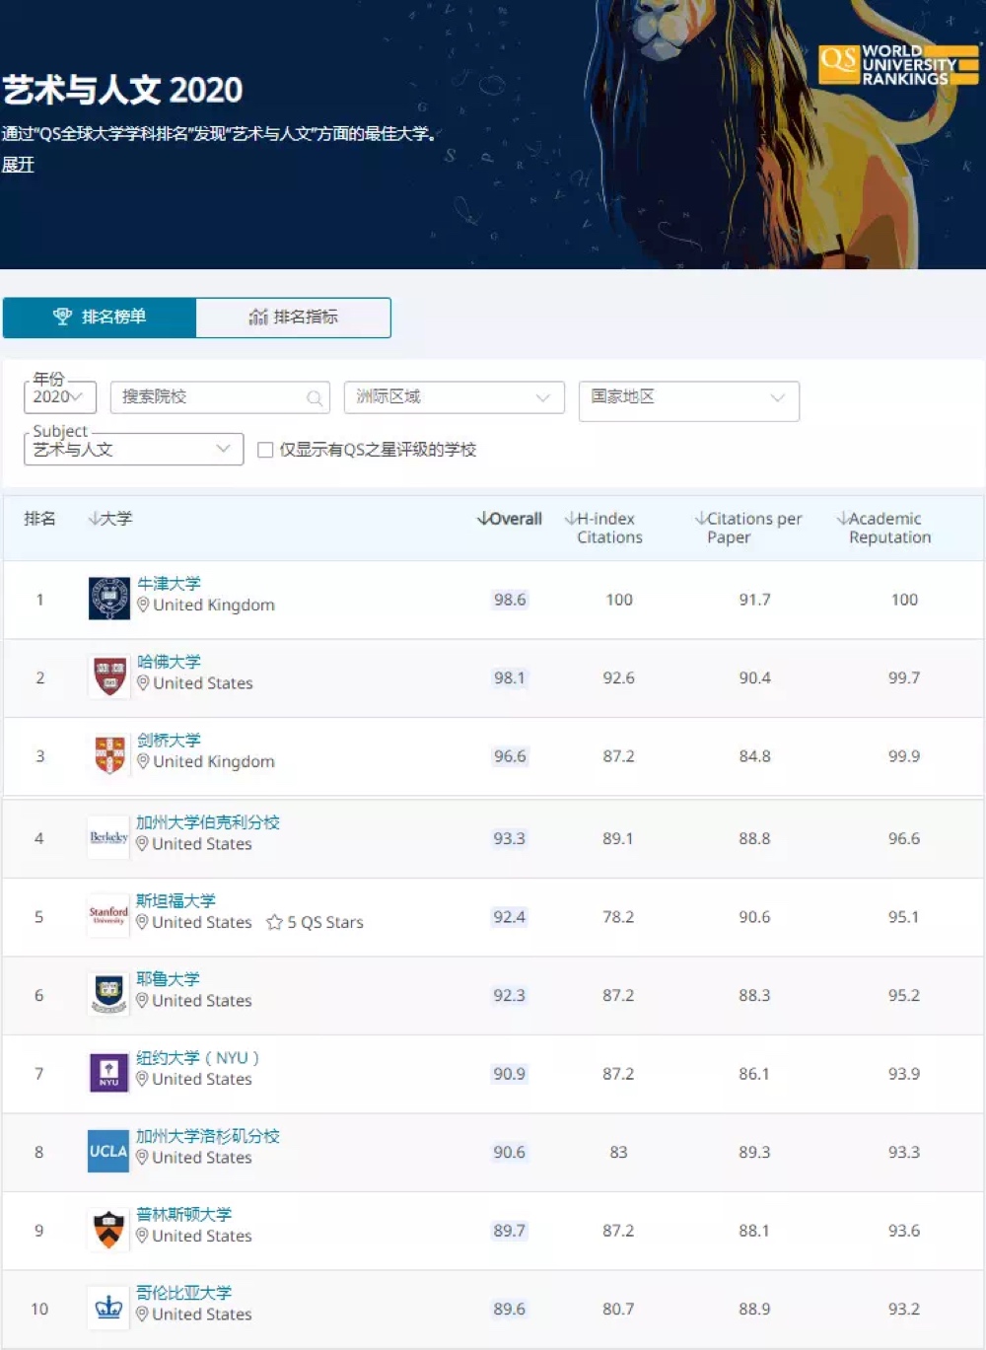986x1350 pixels.
Task: Click the Oxford University crest logo
Action: 109,599
